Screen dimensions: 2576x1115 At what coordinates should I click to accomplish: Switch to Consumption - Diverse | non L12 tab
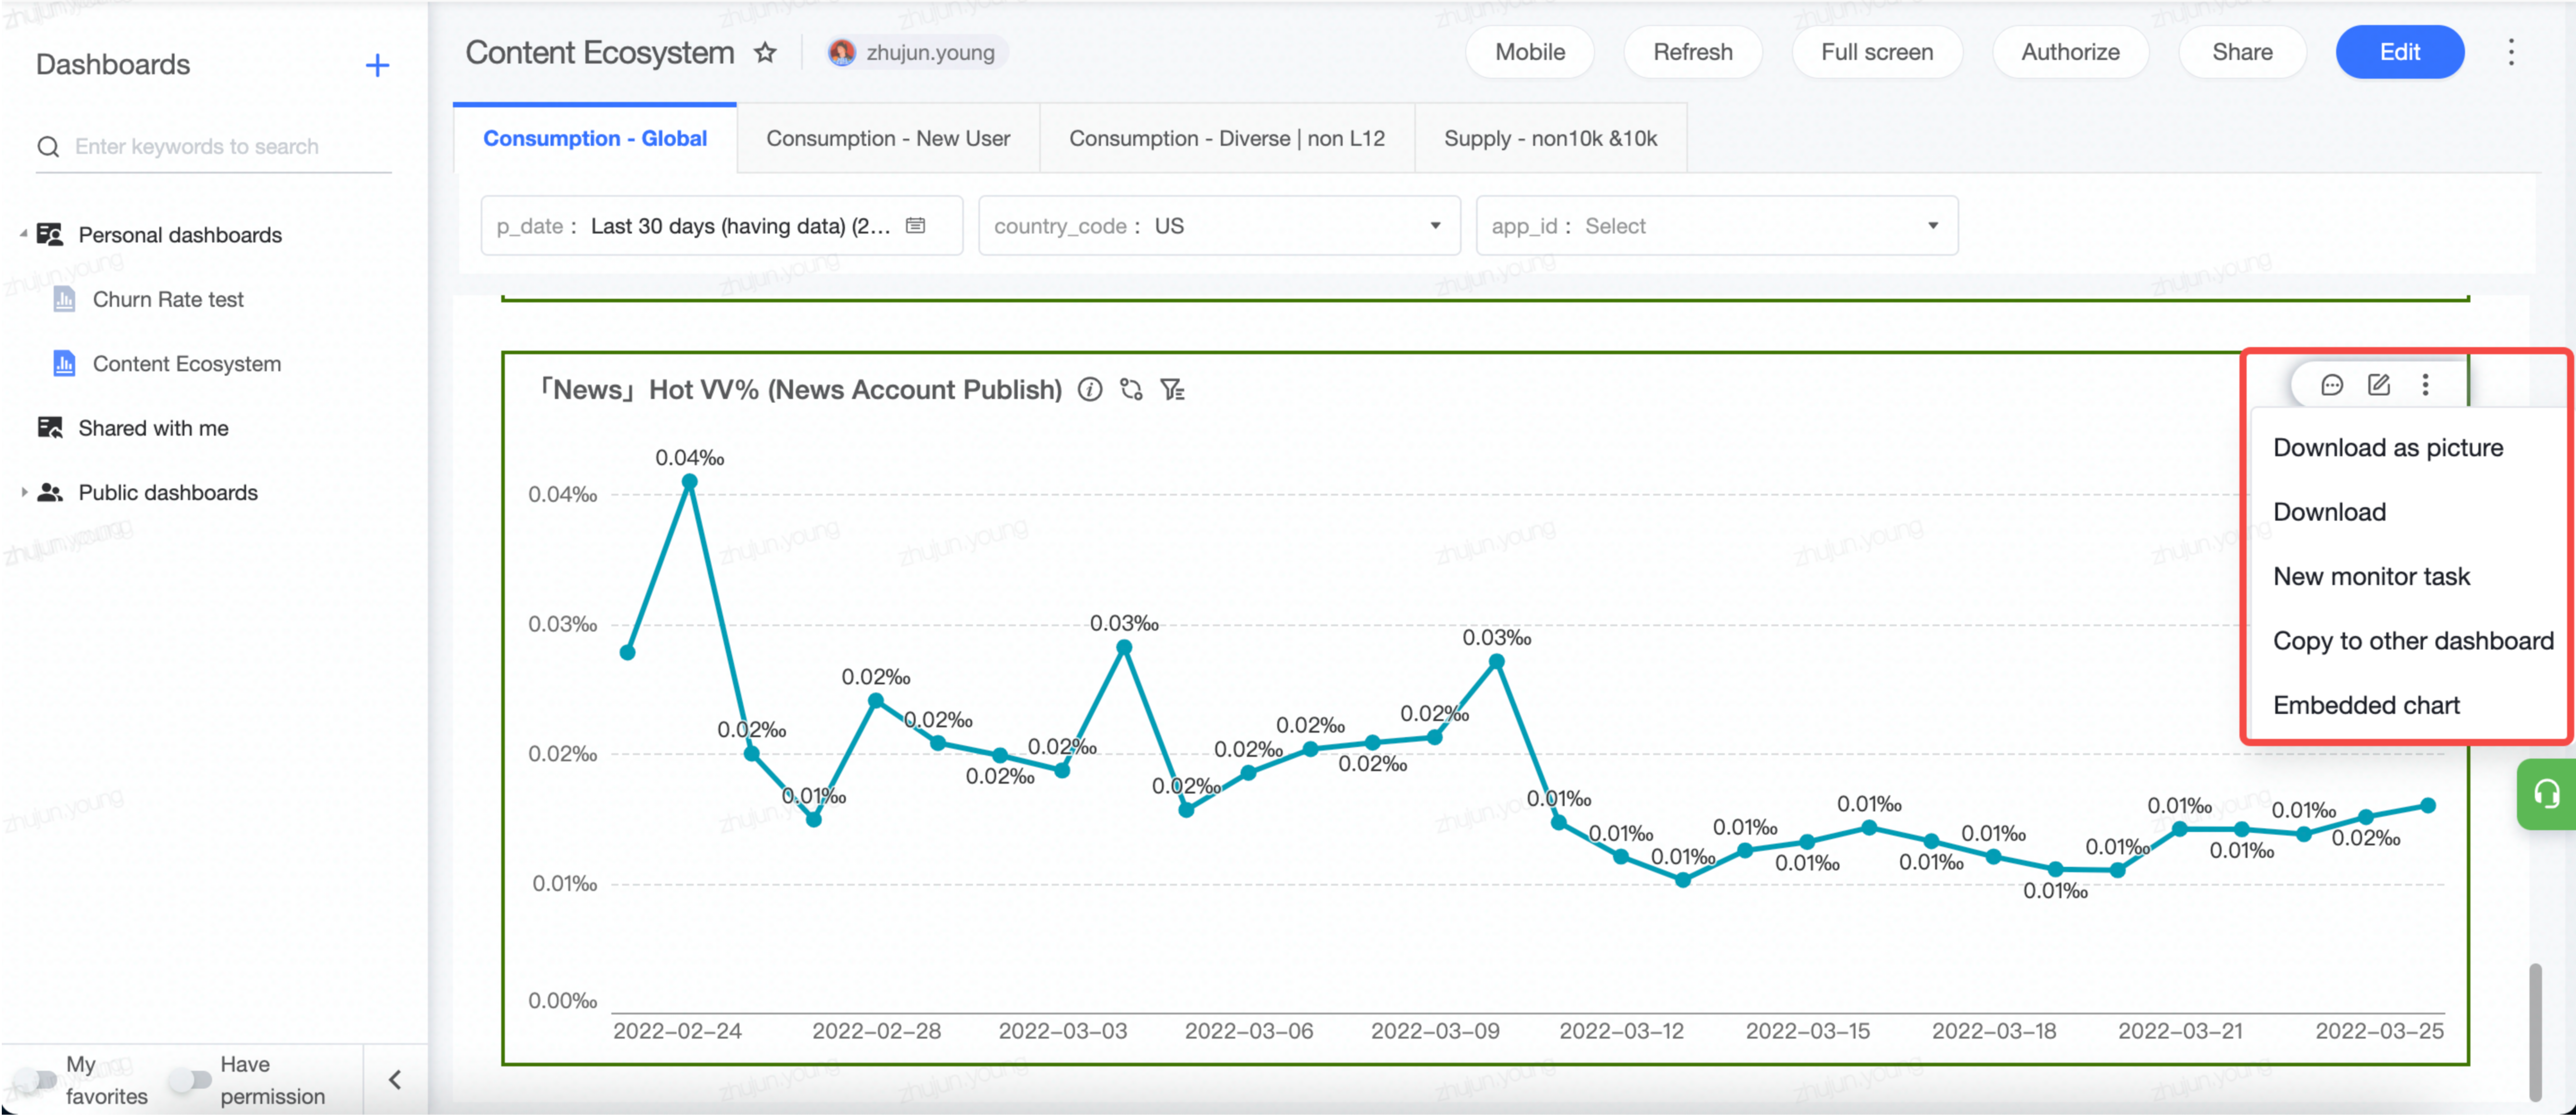[1227, 138]
